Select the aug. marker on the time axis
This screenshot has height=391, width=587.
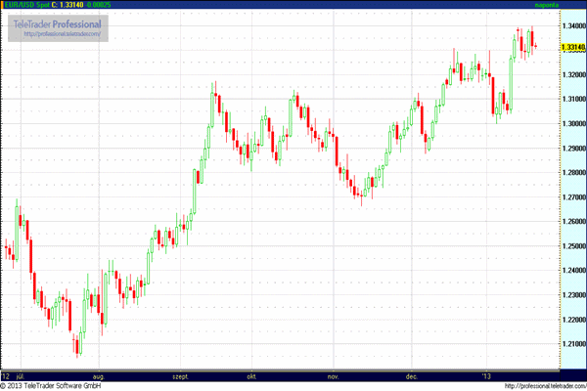pos(98,375)
